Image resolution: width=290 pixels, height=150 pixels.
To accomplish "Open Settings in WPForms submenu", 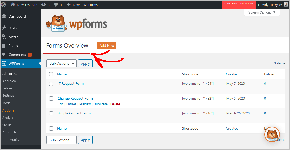I will 8,96.
